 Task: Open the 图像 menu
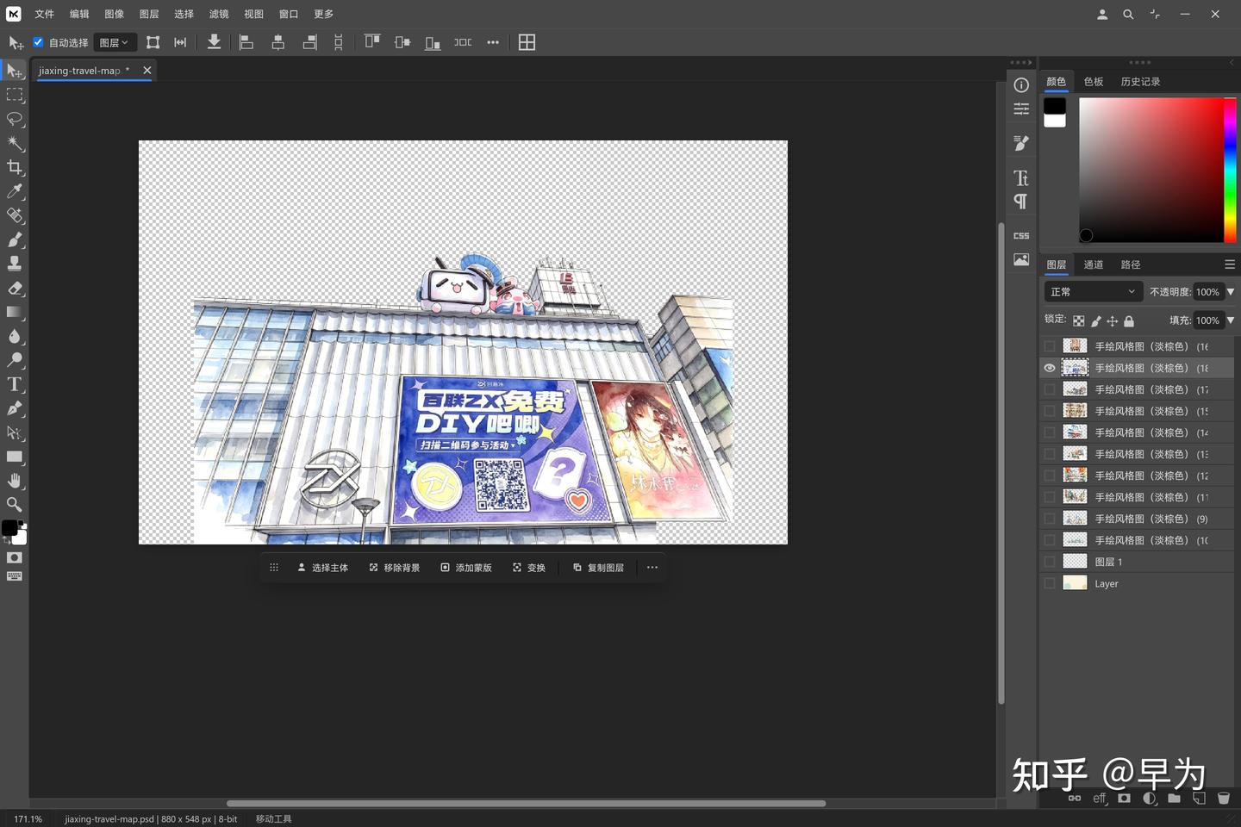pos(114,15)
